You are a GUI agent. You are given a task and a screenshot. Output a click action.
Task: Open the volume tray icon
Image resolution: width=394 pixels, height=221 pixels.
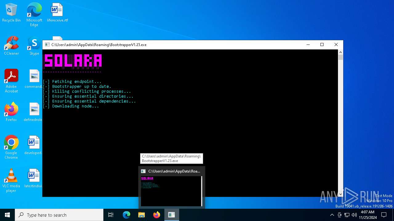[x=354, y=215]
